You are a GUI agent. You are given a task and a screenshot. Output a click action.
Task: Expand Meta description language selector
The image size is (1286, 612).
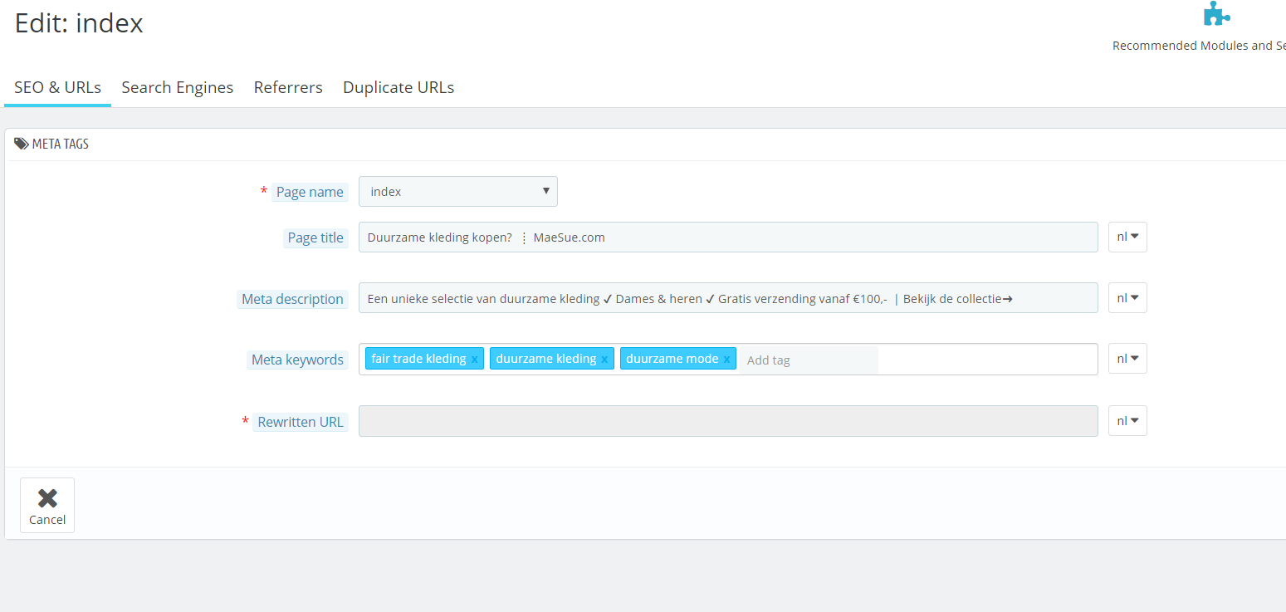(1127, 298)
